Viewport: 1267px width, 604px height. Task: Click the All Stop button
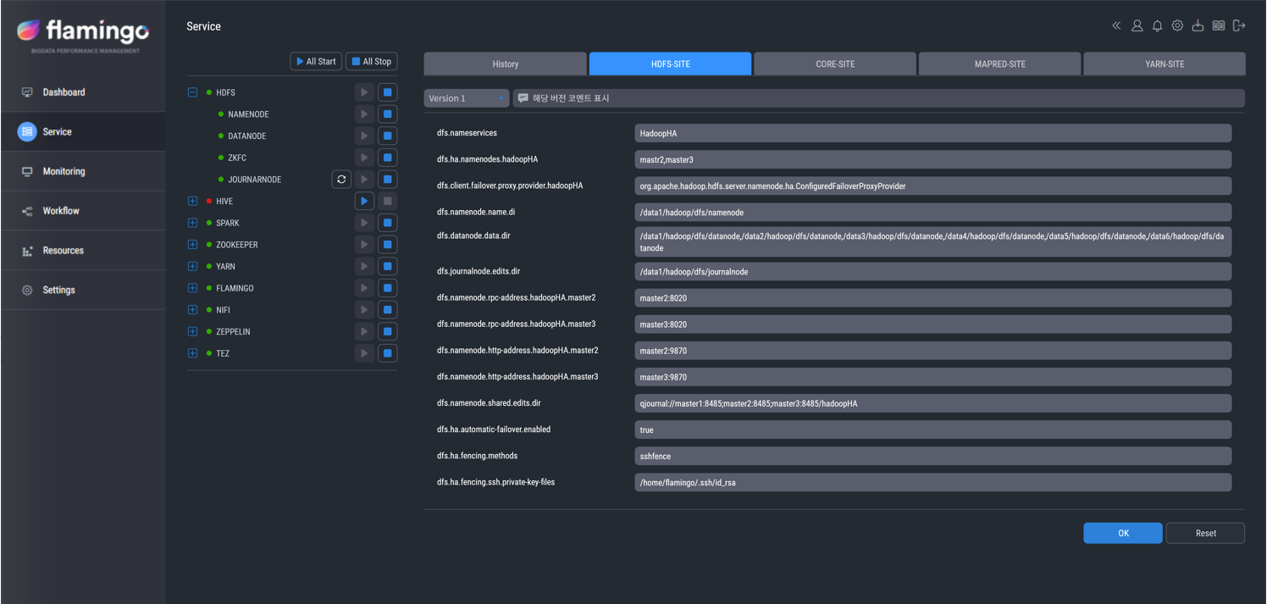[372, 61]
